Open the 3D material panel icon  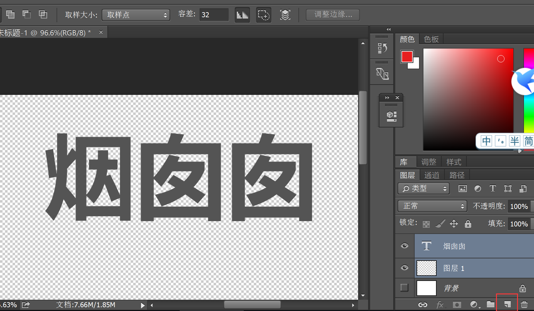391,116
